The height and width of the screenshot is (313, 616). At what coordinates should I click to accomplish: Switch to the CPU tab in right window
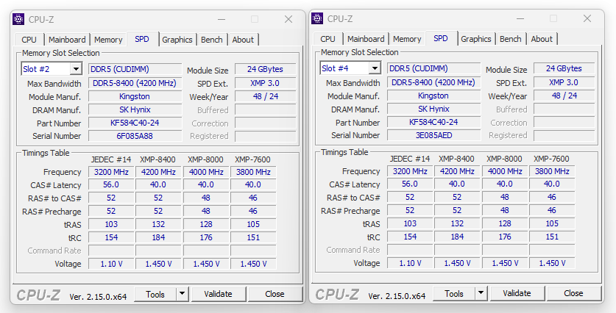[328, 39]
